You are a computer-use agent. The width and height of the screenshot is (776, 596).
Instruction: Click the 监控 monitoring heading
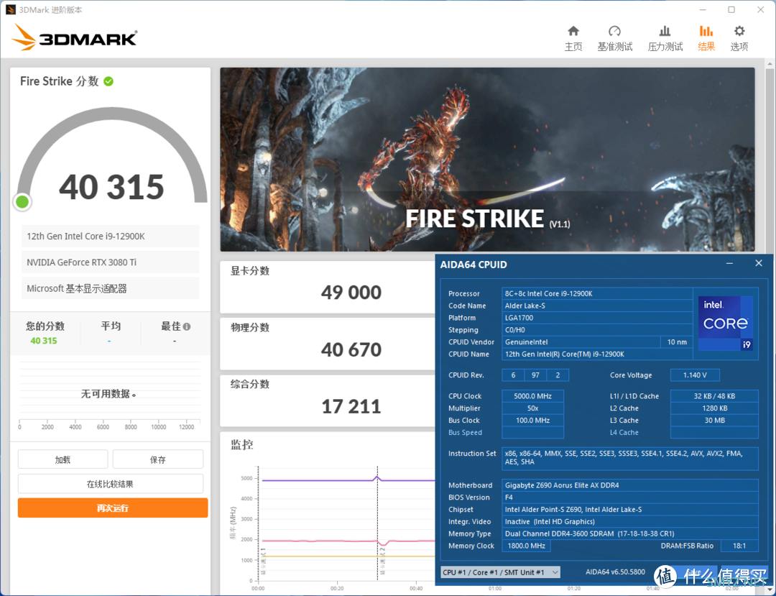242,444
